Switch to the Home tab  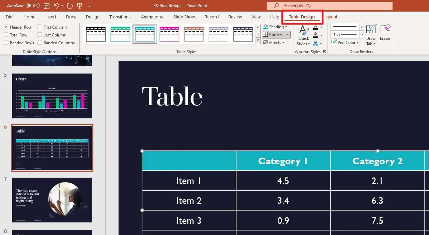[29, 17]
